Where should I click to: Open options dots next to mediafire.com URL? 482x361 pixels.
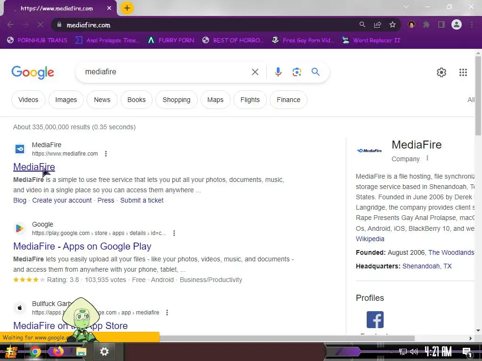pyautogui.click(x=106, y=154)
